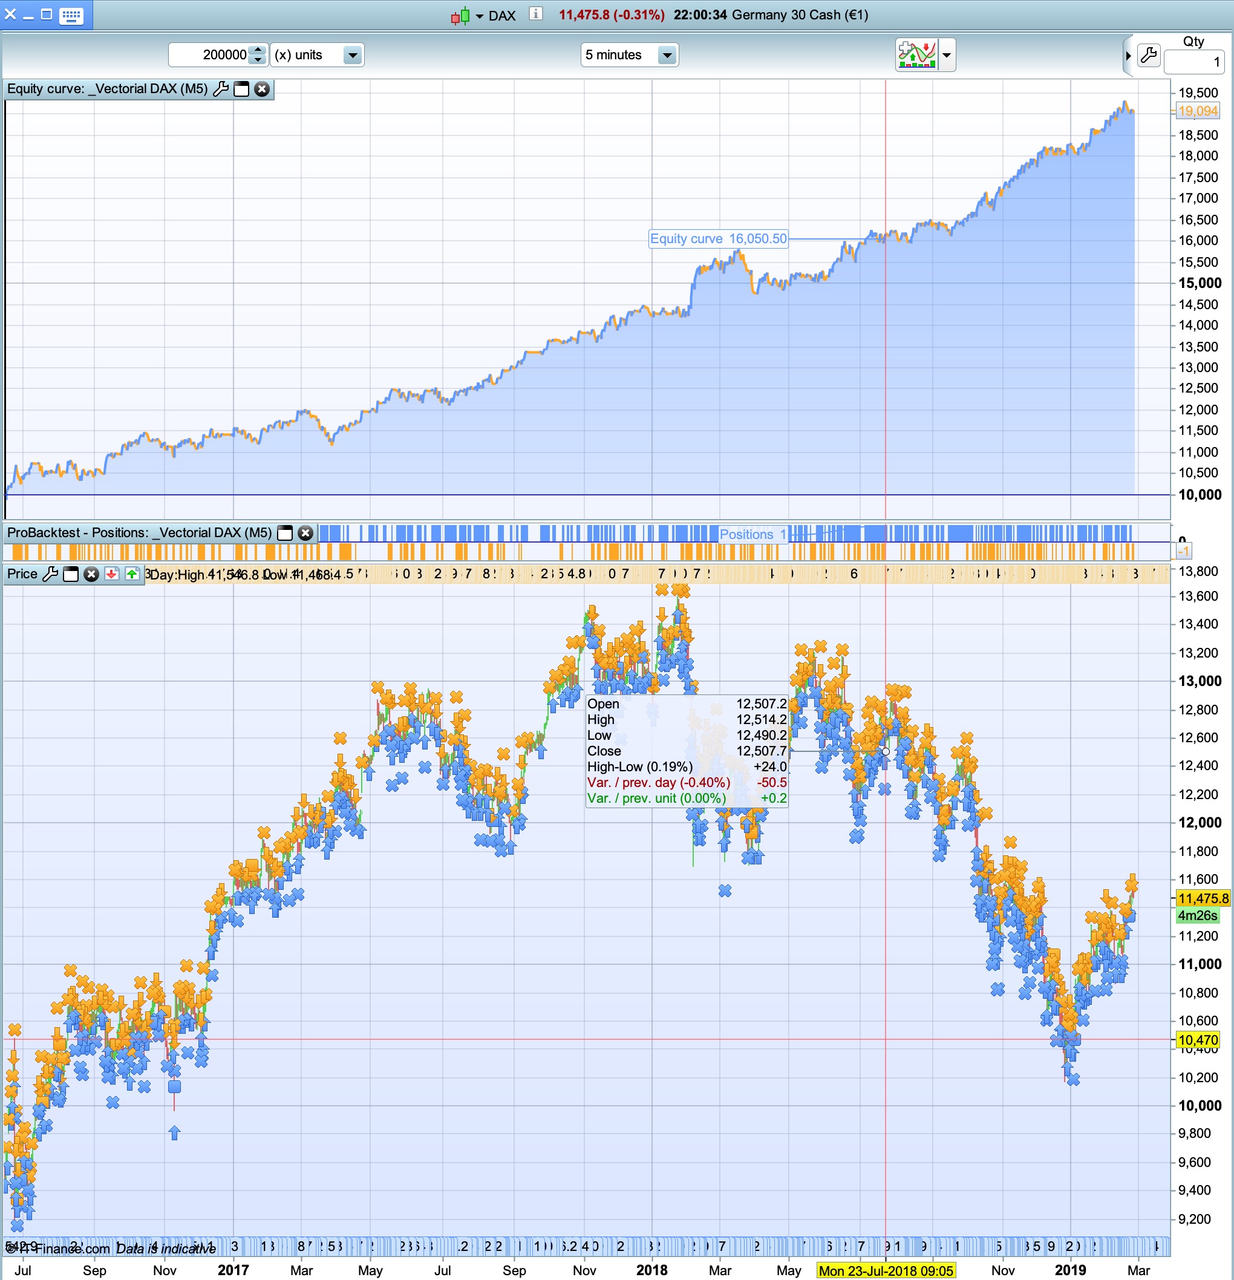Screen dimensions: 1234x1280
Task: Click the green up-arrow icon in Price panel
Action: [132, 574]
